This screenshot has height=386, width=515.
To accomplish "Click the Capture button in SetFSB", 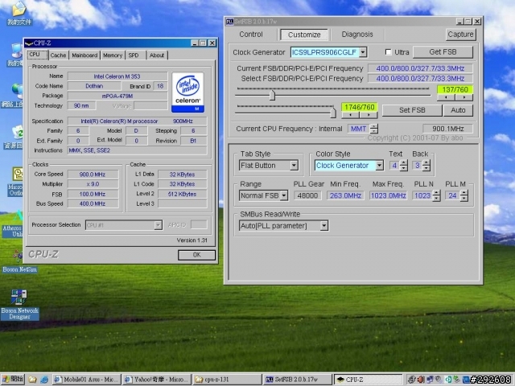I will coord(460,34).
